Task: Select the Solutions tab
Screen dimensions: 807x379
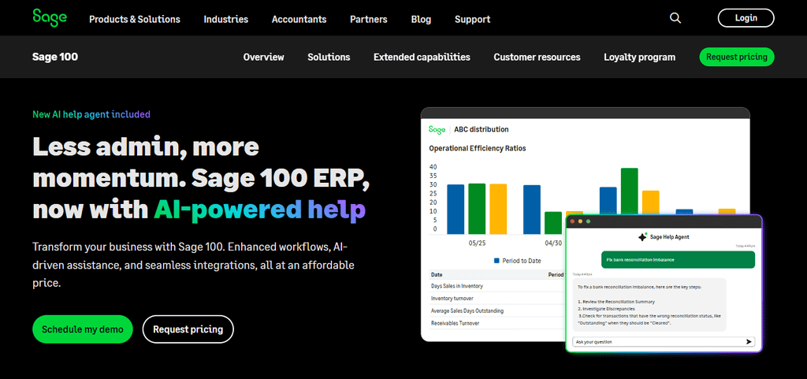Action: [329, 57]
